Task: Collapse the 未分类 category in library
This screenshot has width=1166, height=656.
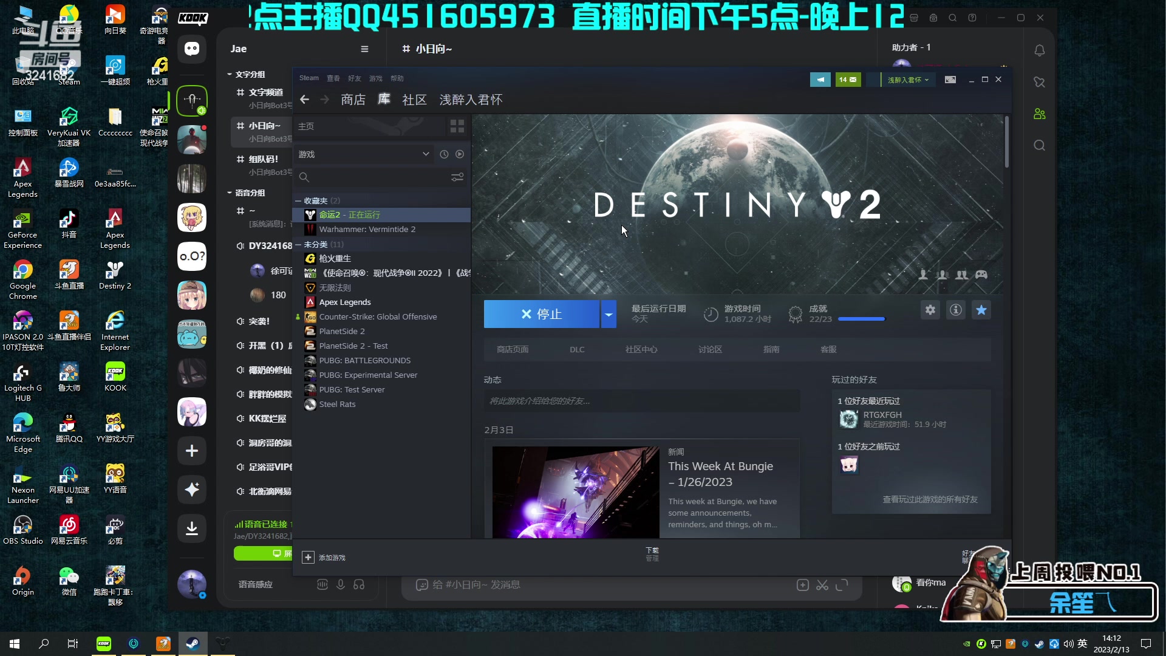Action: coord(298,244)
